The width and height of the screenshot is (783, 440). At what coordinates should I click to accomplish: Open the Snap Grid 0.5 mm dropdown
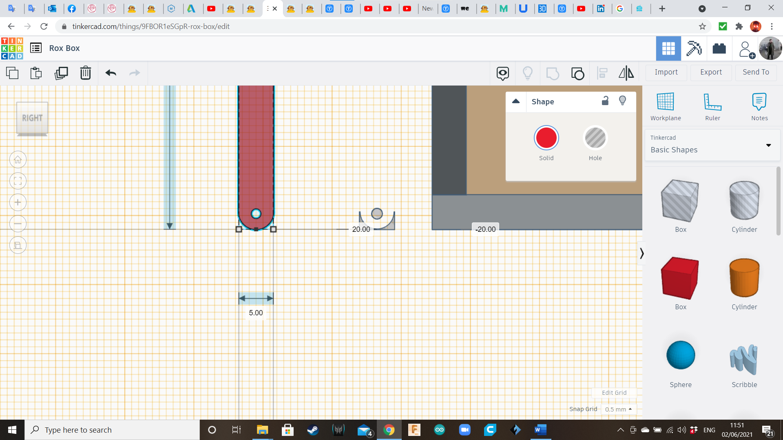[618, 409]
